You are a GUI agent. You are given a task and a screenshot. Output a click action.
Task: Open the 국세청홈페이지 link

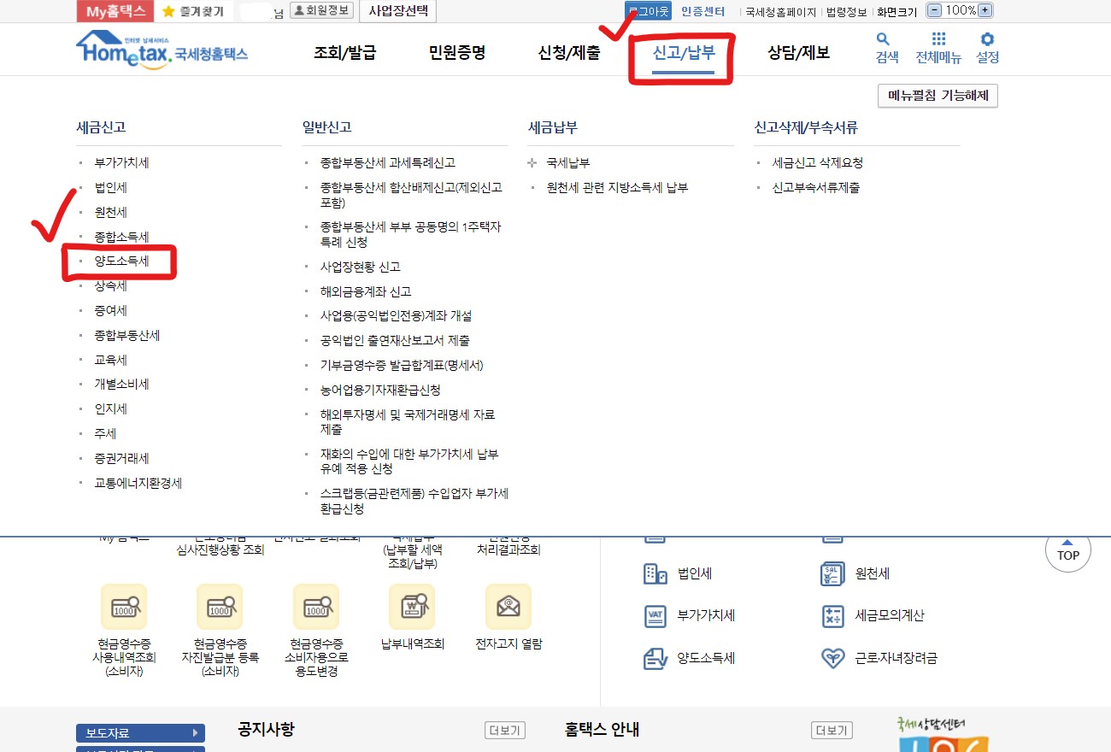[781, 12]
